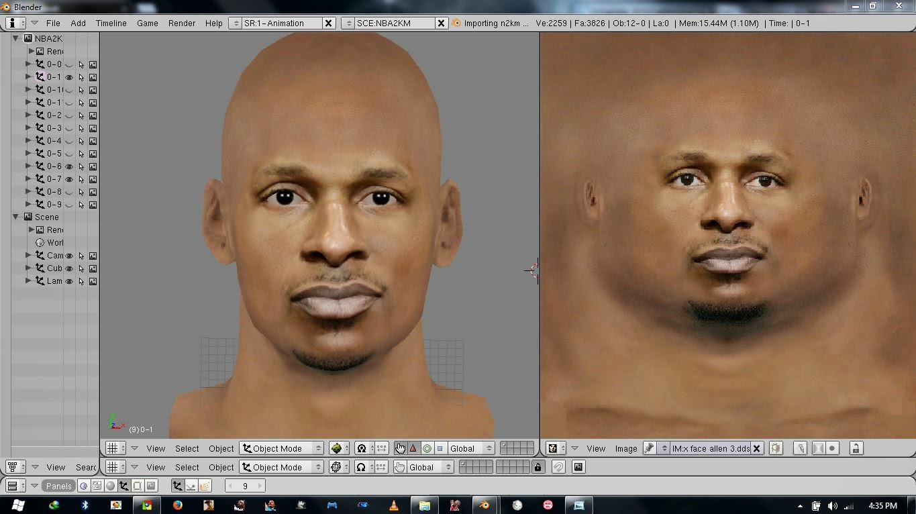Click the render this window icon
916x514 pixels.
pos(578,467)
